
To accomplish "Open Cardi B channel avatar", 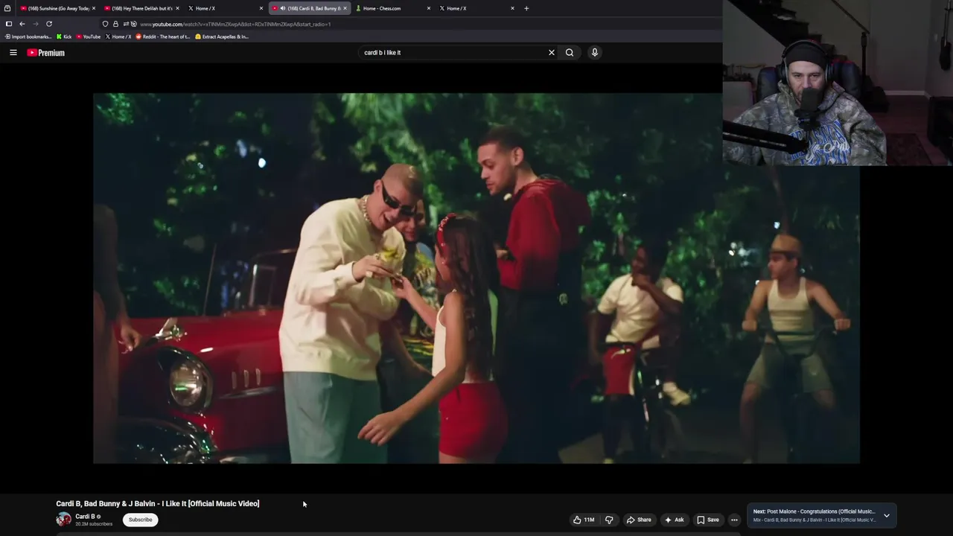I will pos(64,520).
